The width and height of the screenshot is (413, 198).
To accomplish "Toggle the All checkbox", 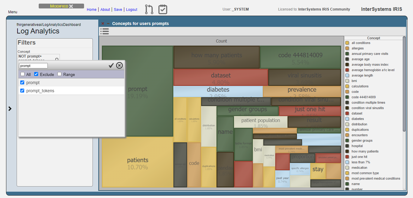I will (23, 74).
